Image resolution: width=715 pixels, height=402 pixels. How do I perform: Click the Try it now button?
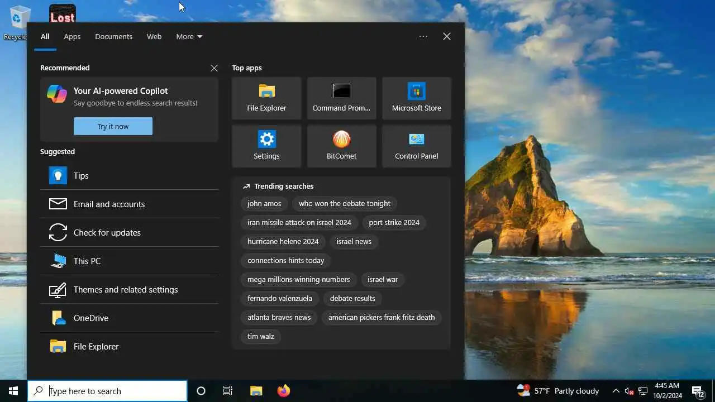(113, 126)
